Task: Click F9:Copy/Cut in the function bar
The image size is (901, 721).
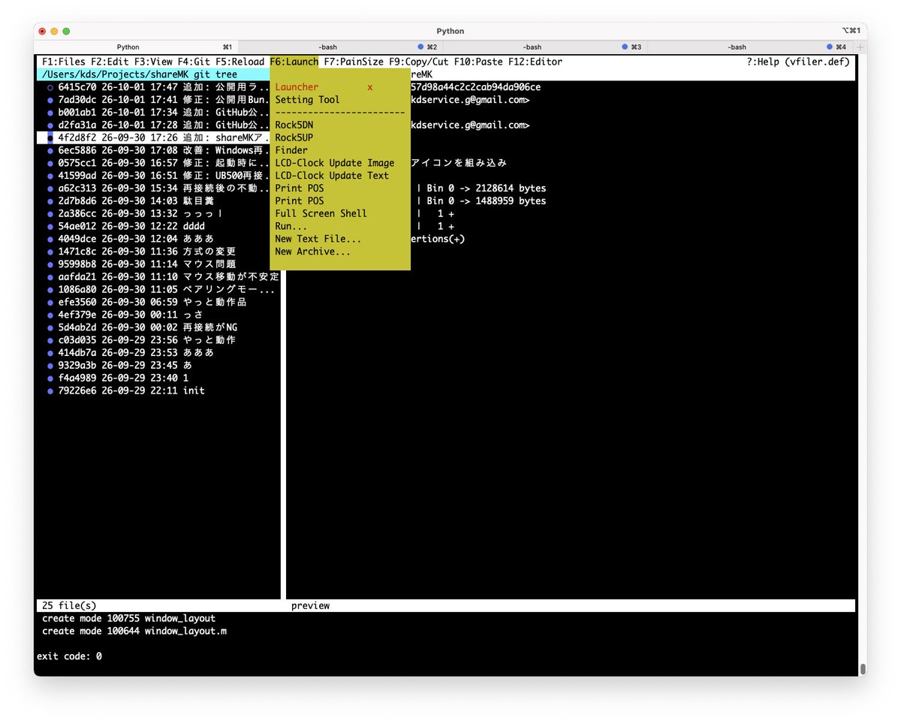Action: (419, 62)
